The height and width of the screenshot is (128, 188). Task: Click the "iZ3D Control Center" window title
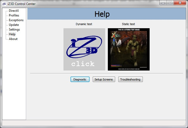click(21, 4)
